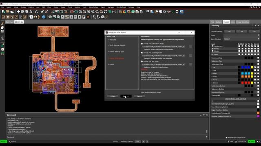Click the top route icon in left sidebar
The image size is (261, 146).
coord(2,24)
